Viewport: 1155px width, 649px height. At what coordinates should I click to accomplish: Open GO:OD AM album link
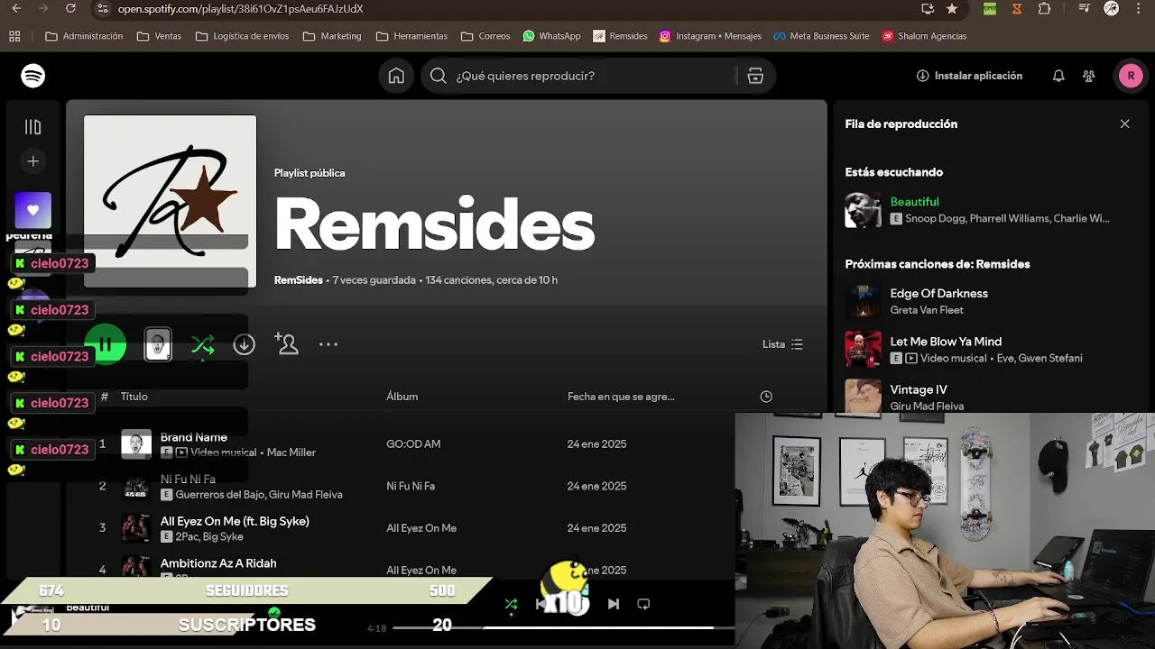(413, 444)
